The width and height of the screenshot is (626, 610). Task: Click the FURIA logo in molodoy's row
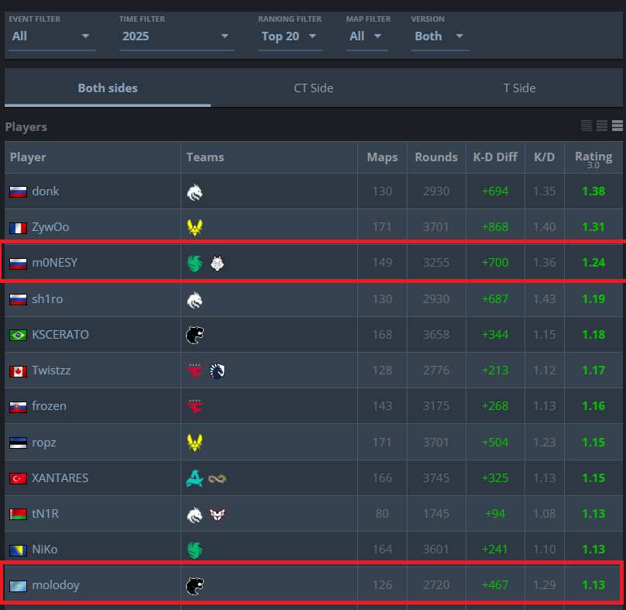tap(194, 586)
